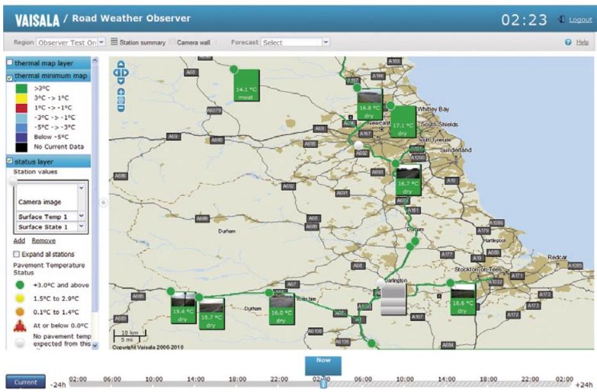
Task: Click the map zoom in button
Action: (x=121, y=92)
